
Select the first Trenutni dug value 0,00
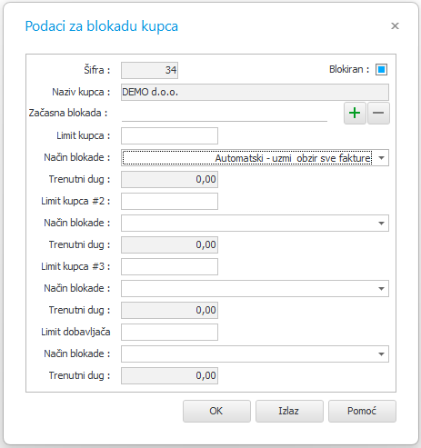(169, 179)
